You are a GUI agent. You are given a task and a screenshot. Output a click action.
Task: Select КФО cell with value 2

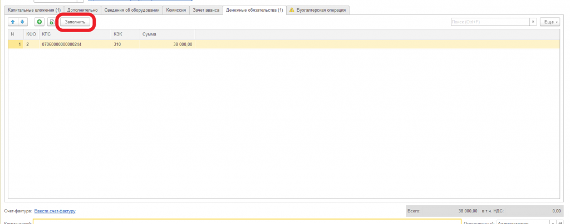[31, 44]
